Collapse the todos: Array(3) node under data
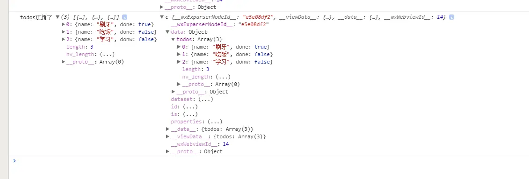The height and width of the screenshot is (179, 529). [173, 39]
